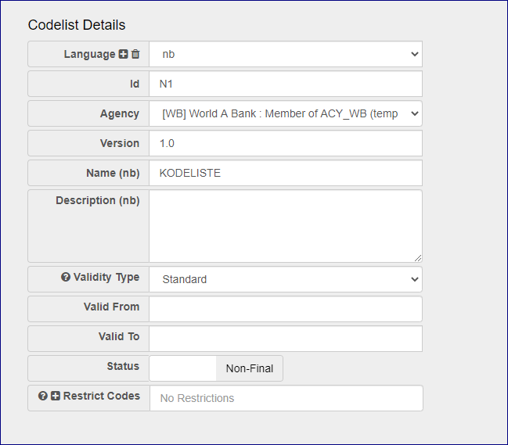The image size is (508, 445).
Task: Click the Valid To input box
Action: pyautogui.click(x=286, y=339)
